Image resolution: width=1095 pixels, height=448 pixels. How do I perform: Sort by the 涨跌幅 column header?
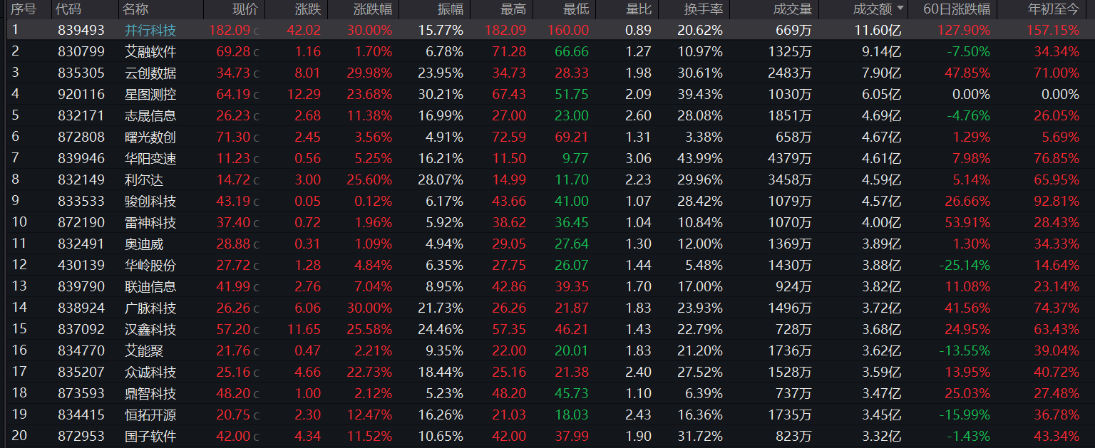(x=372, y=9)
